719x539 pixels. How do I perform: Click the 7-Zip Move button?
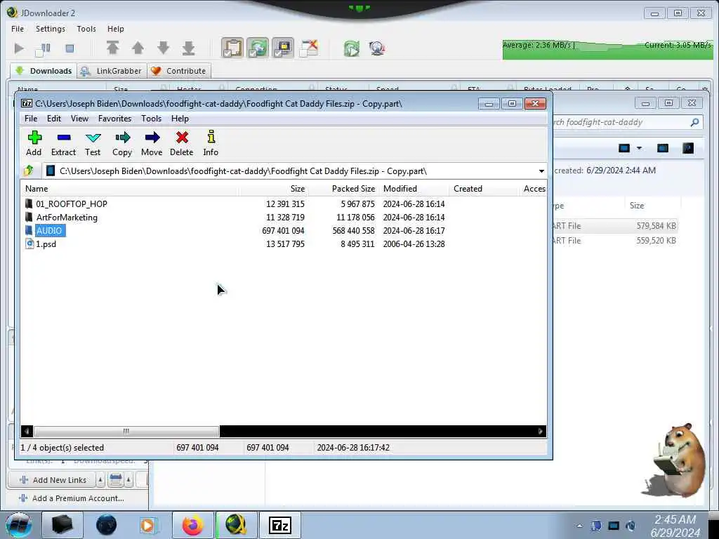click(152, 143)
